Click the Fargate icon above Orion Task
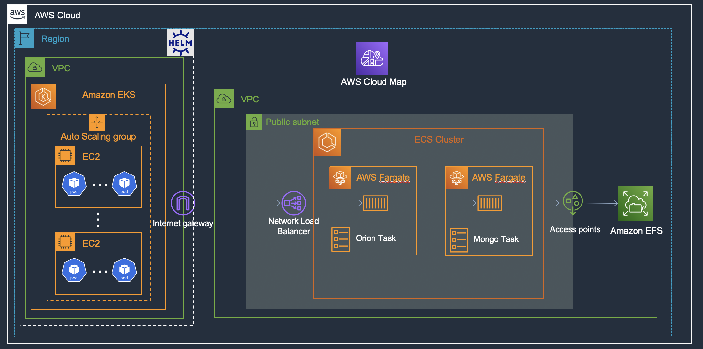 pos(341,178)
